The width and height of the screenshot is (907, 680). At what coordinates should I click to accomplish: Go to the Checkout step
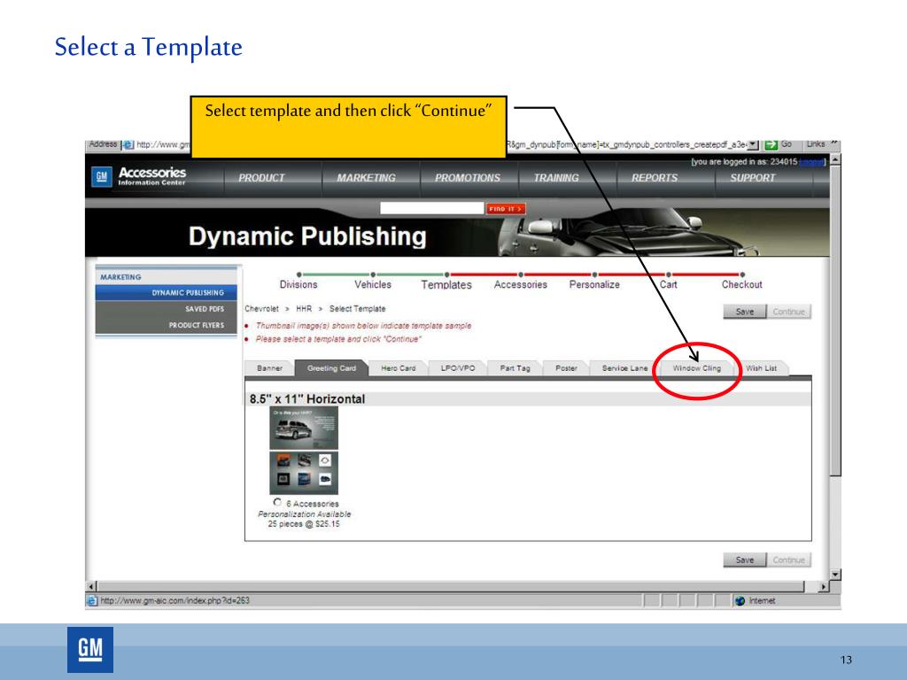pos(741,284)
